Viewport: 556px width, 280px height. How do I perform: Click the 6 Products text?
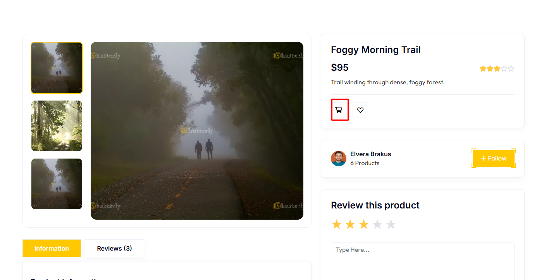coord(365,163)
